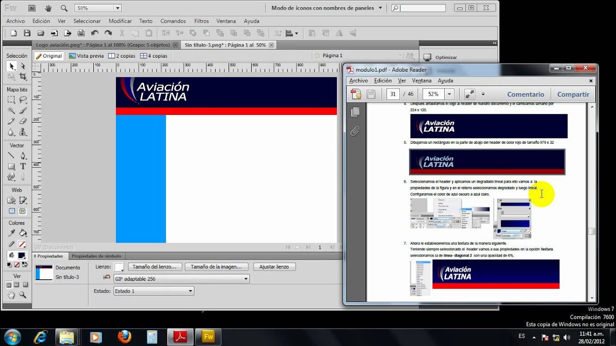Toggle the fit-window view in Adobe Reader
616x346 pixels.
[x=469, y=94]
